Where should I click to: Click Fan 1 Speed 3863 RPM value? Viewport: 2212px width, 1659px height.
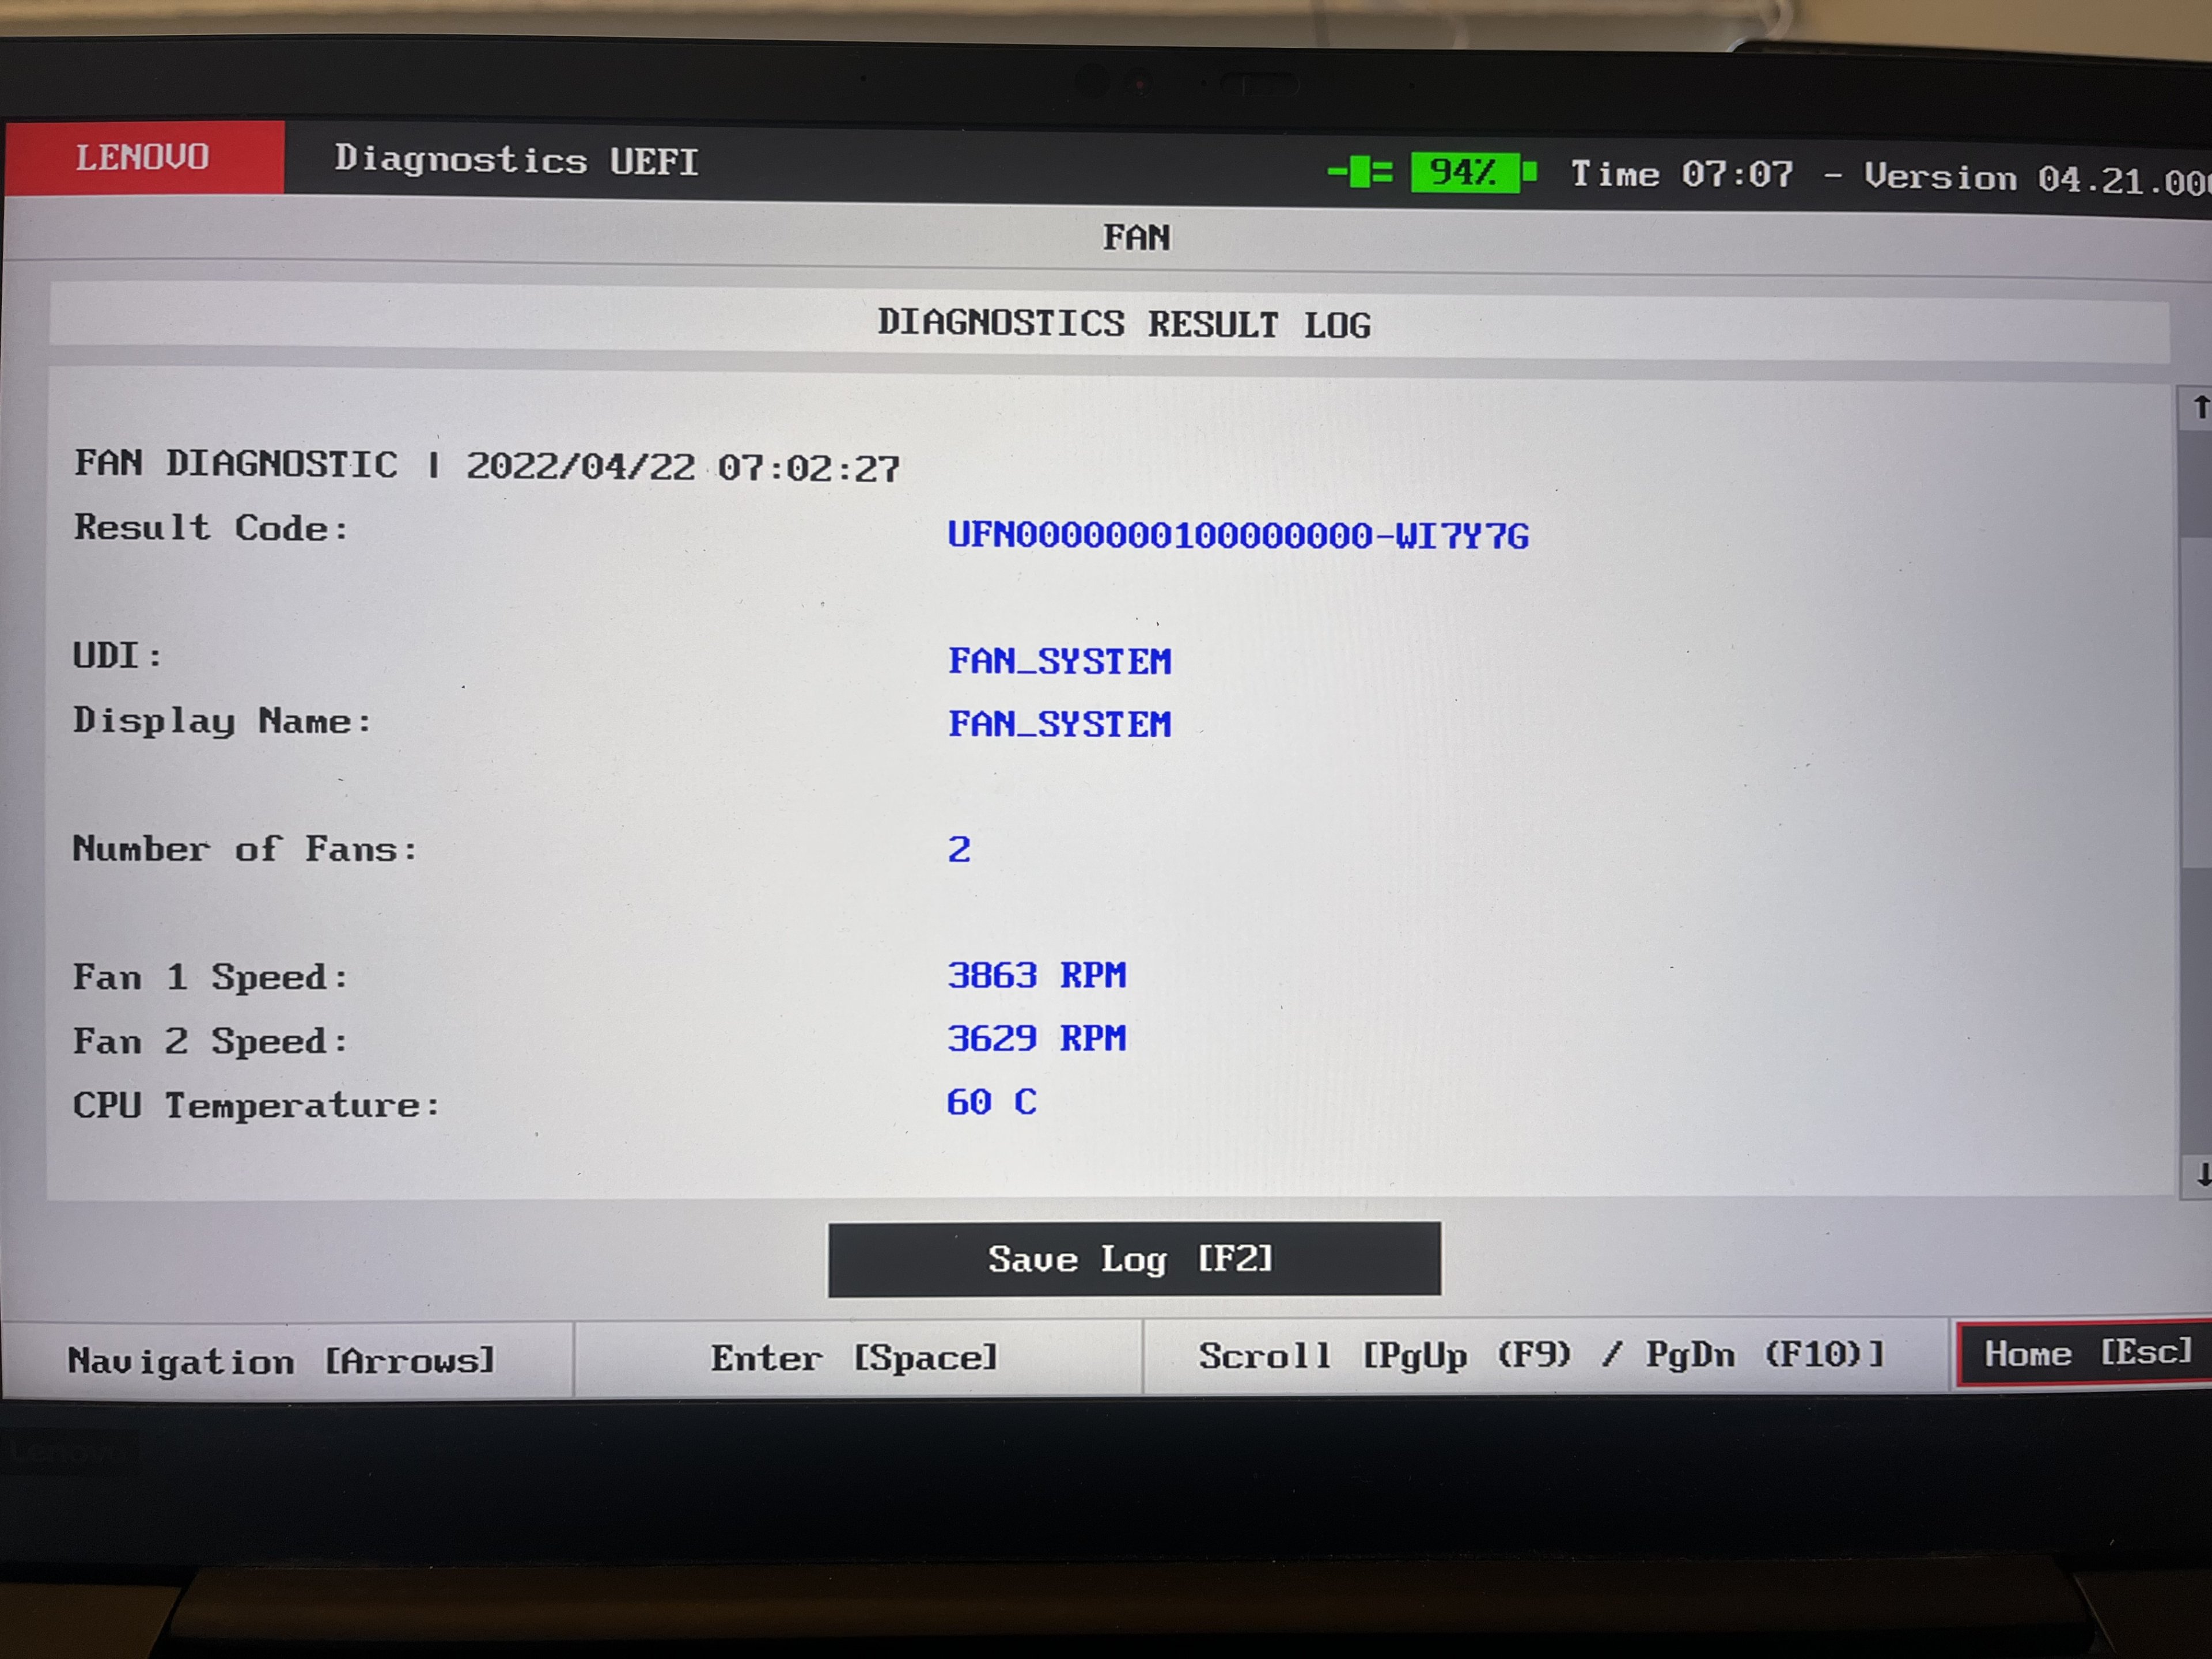tap(1036, 975)
